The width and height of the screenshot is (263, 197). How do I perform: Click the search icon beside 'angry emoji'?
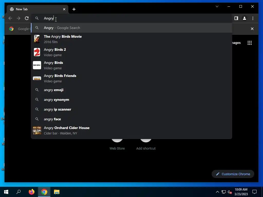[37, 90]
